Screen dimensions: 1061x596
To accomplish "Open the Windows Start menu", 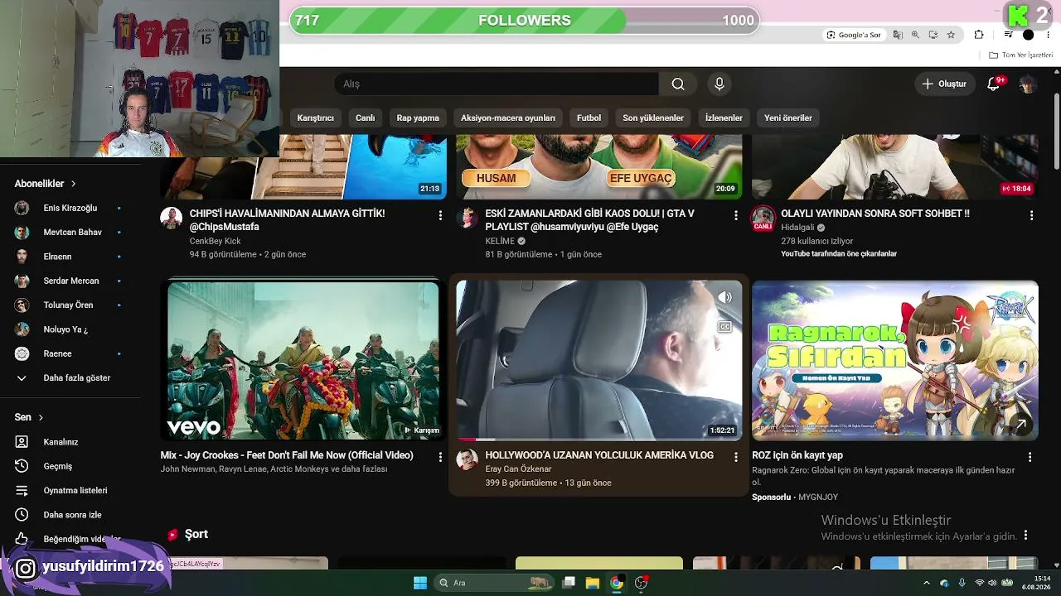I will pos(420,583).
